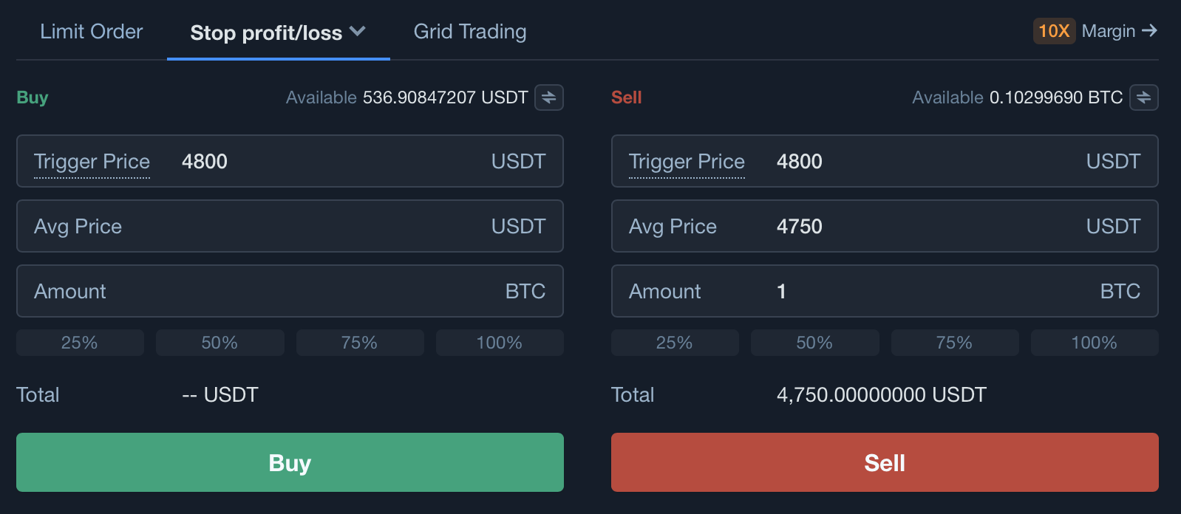Focus the Buy Trigger Price field
The height and width of the screenshot is (514, 1181).
click(325, 161)
